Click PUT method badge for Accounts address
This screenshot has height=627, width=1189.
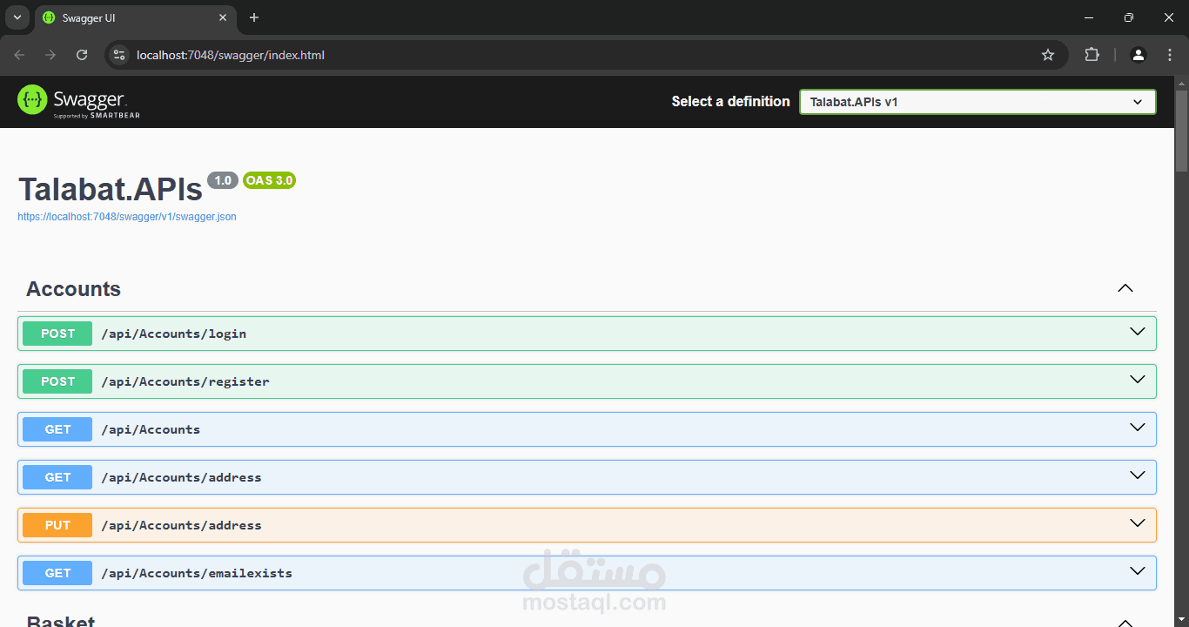point(57,525)
